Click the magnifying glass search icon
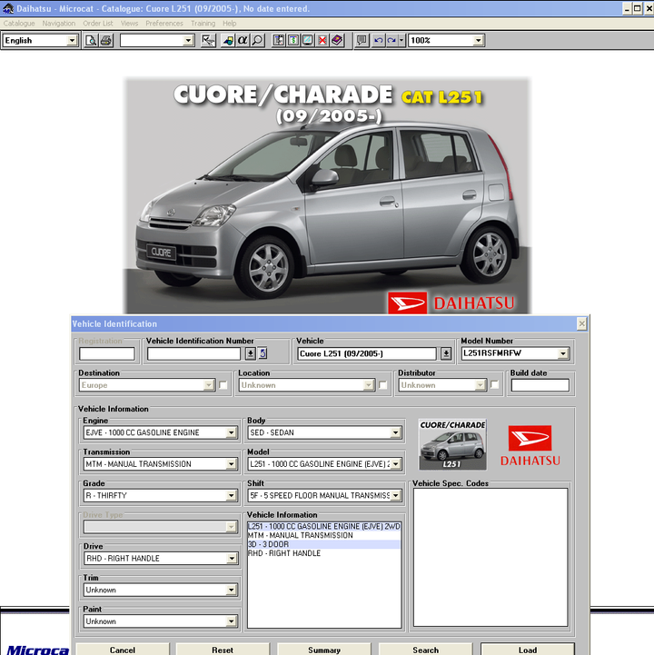The height and width of the screenshot is (655, 654). click(x=258, y=41)
